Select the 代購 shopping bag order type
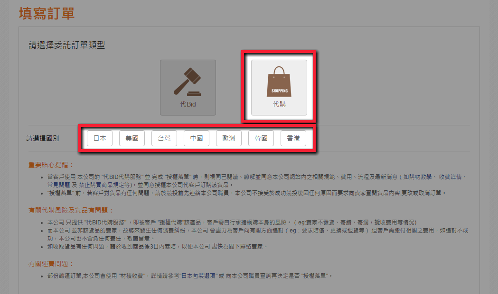Image resolution: width=498 pixels, height=294 pixels. click(x=279, y=88)
